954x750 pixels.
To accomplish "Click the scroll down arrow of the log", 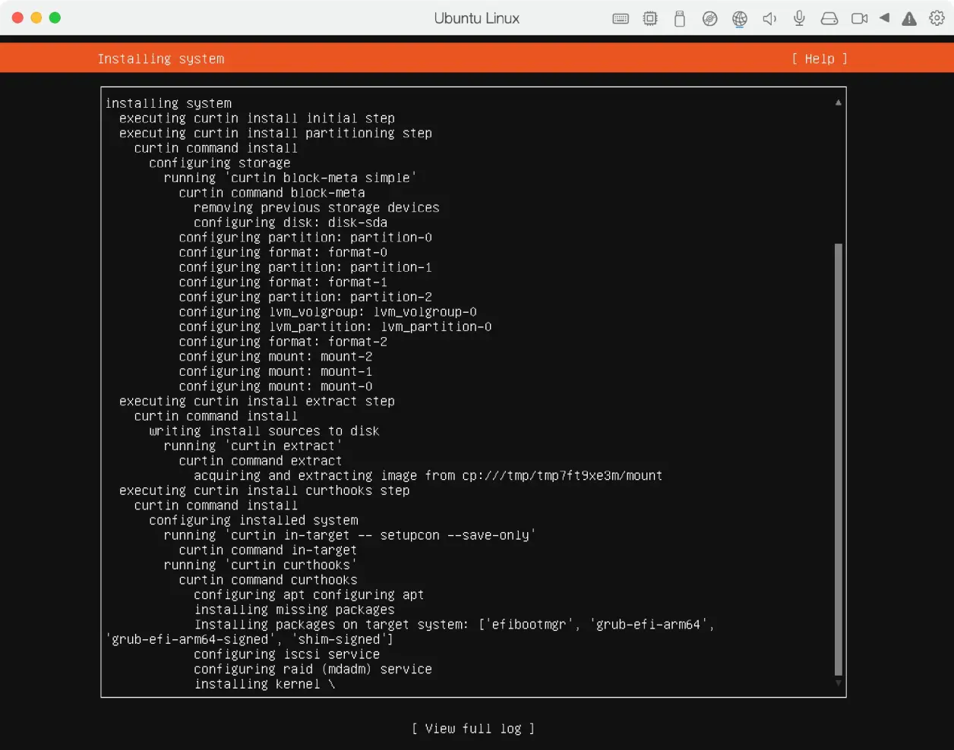I will coord(839,683).
